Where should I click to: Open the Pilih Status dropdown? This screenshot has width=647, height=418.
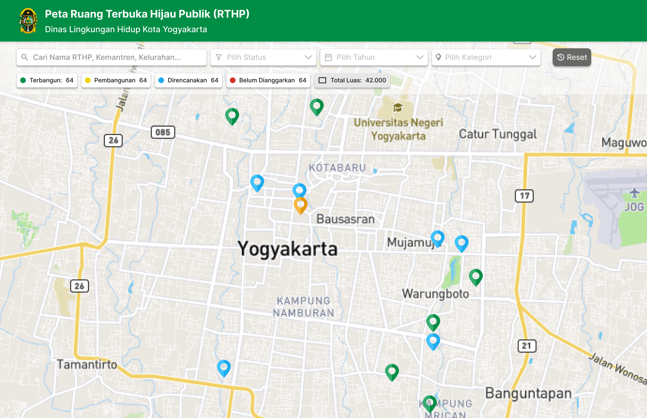[263, 57]
